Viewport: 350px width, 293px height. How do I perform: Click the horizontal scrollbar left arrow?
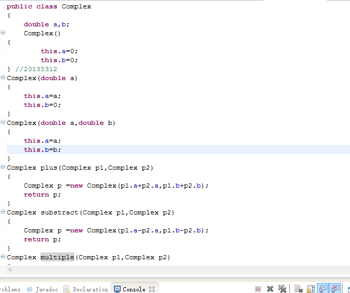[10, 270]
